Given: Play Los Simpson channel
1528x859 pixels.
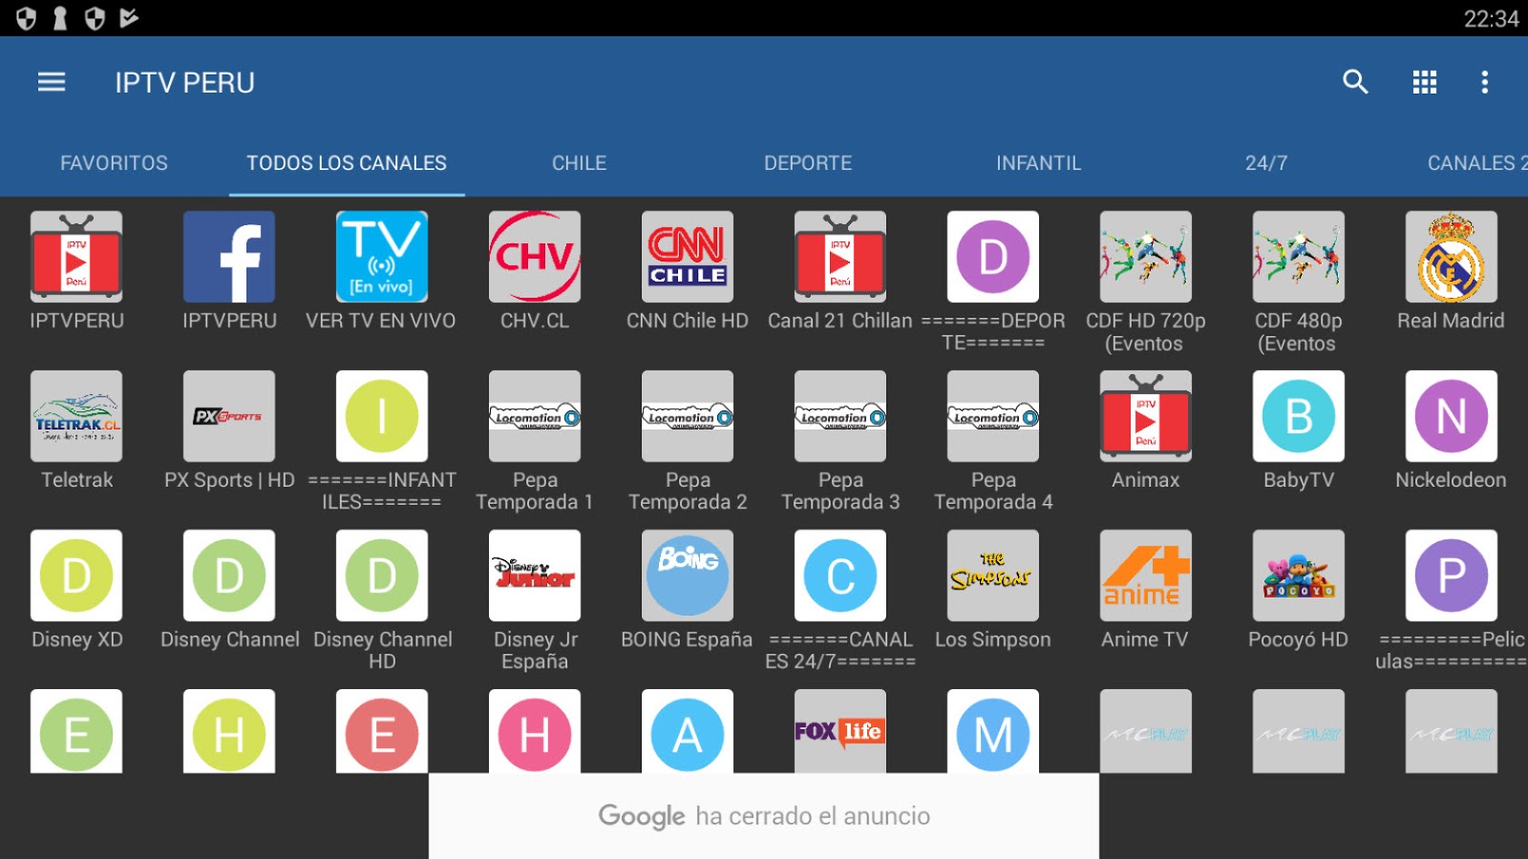Looking at the screenshot, I should pyautogui.click(x=993, y=576).
